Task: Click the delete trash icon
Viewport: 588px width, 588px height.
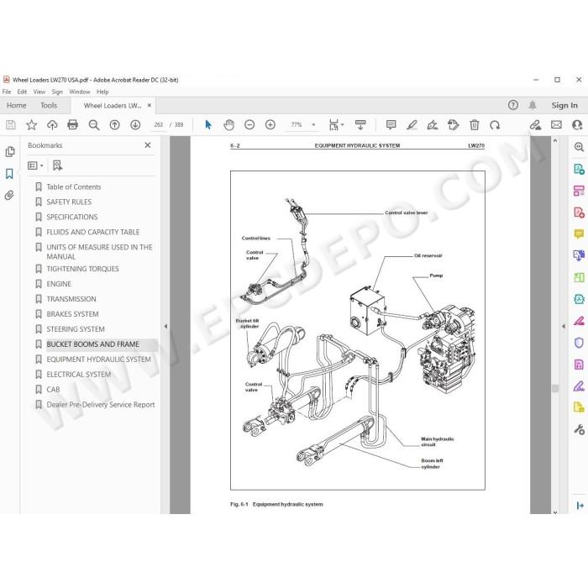Action: [x=474, y=125]
